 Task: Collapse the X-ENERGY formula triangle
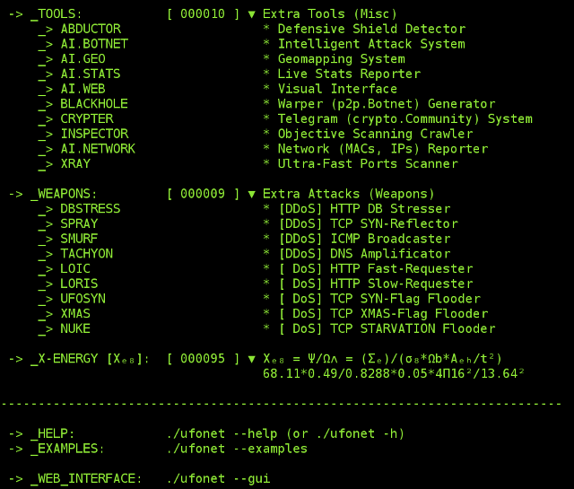(x=251, y=359)
